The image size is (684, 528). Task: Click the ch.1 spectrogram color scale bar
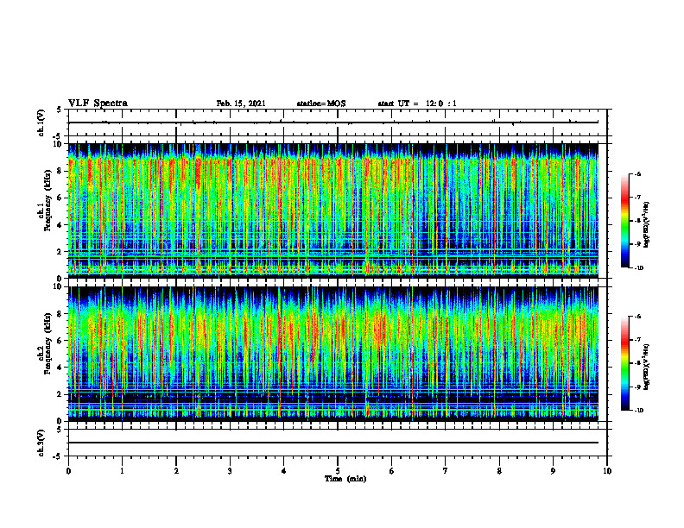click(624, 221)
